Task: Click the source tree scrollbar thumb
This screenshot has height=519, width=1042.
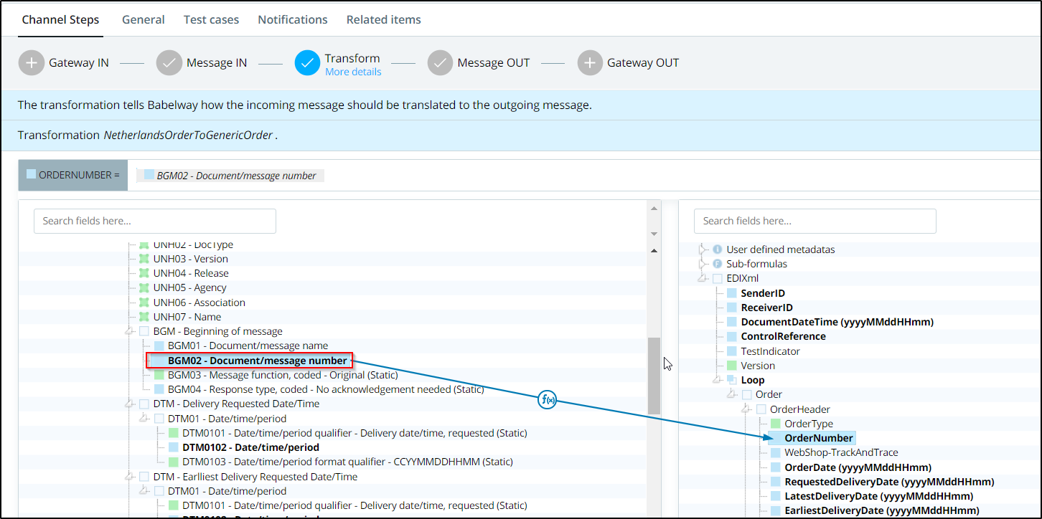Action: 654,376
